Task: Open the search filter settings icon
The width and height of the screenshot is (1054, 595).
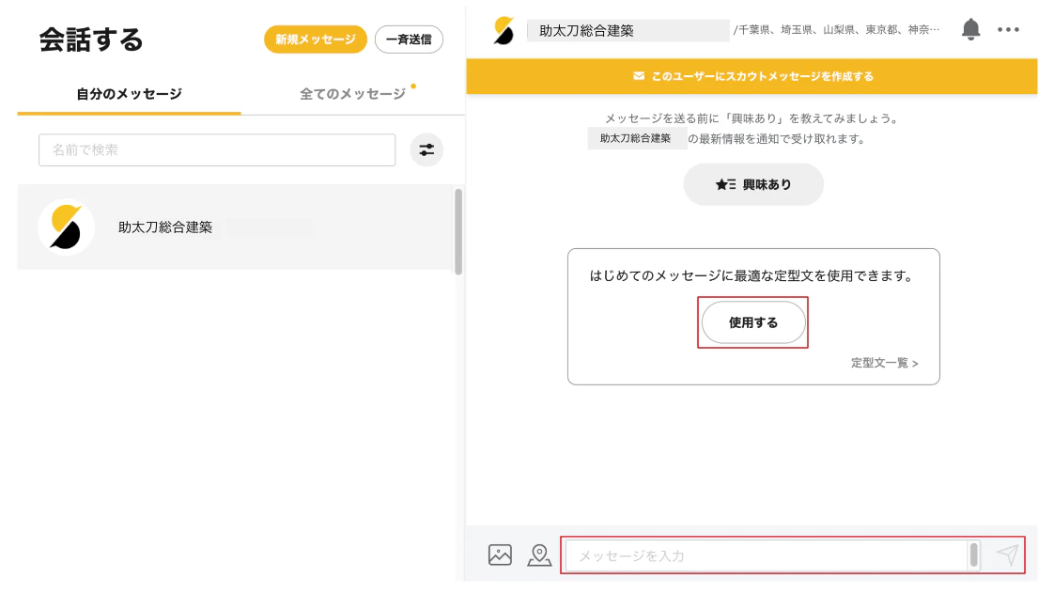Action: [x=426, y=149]
